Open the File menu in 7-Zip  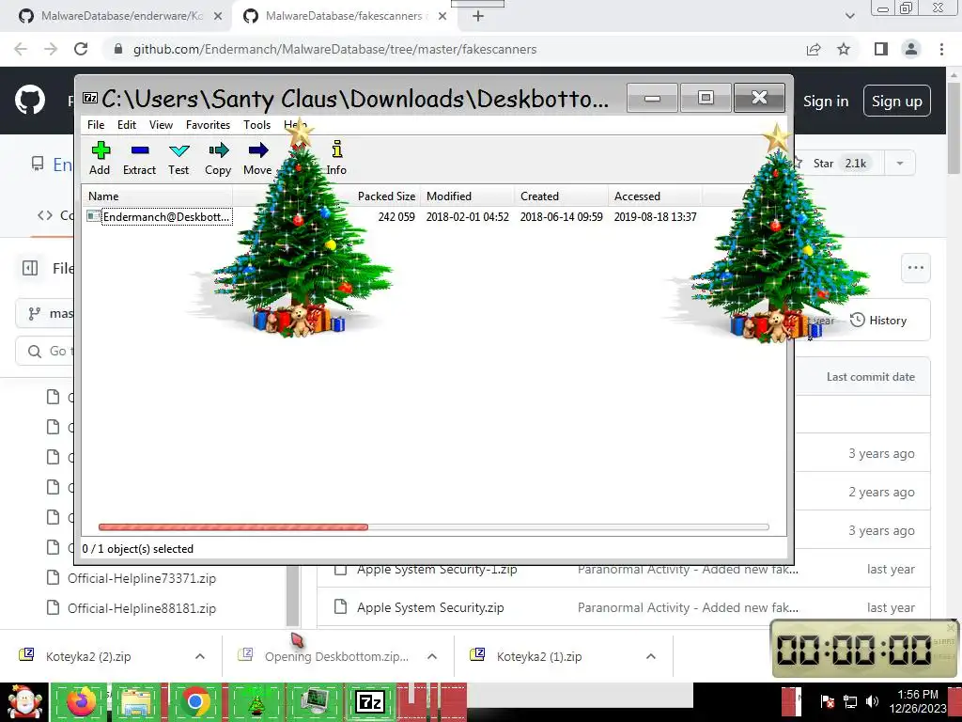(96, 125)
